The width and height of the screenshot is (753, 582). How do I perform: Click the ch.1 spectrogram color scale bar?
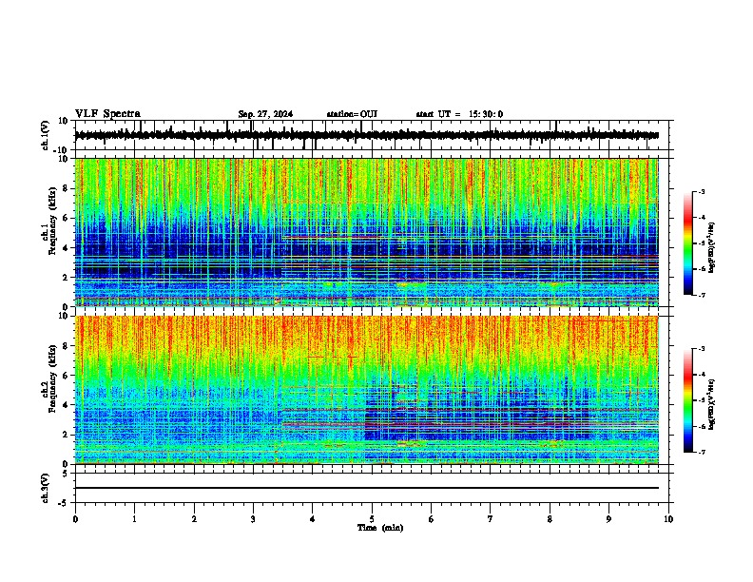pyautogui.click(x=687, y=243)
